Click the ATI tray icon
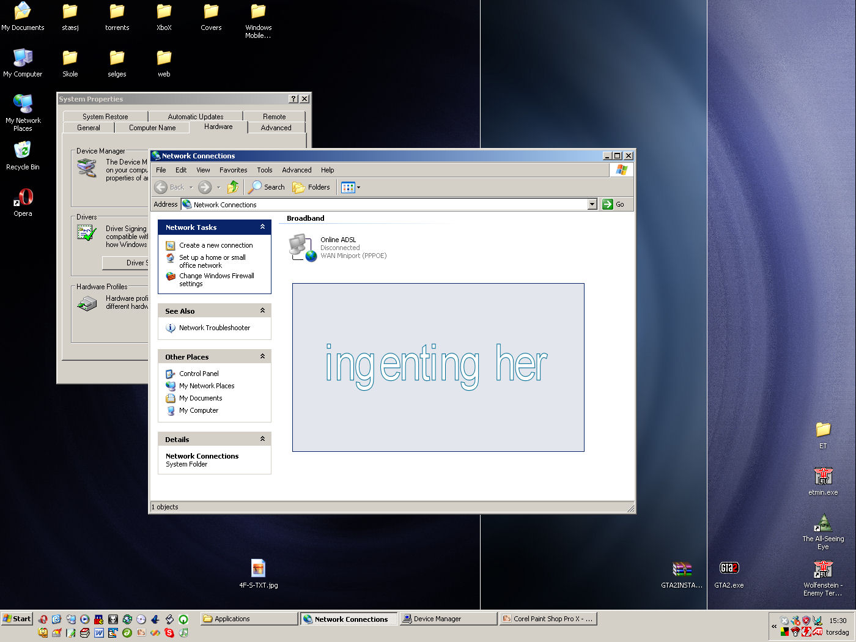 click(817, 632)
